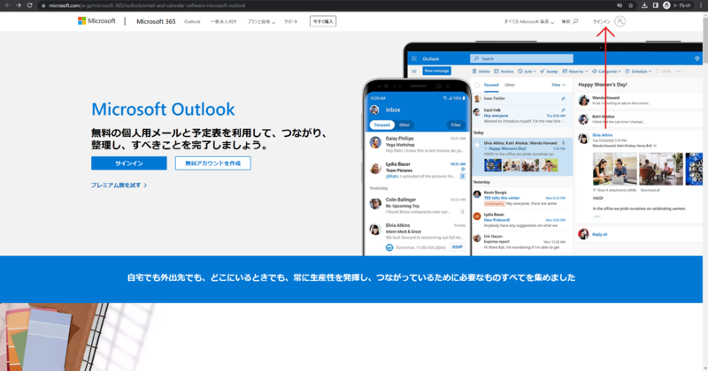Toggle the browser side panel icon
Image resolution: width=708 pixels, height=371 pixels.
click(x=655, y=5)
